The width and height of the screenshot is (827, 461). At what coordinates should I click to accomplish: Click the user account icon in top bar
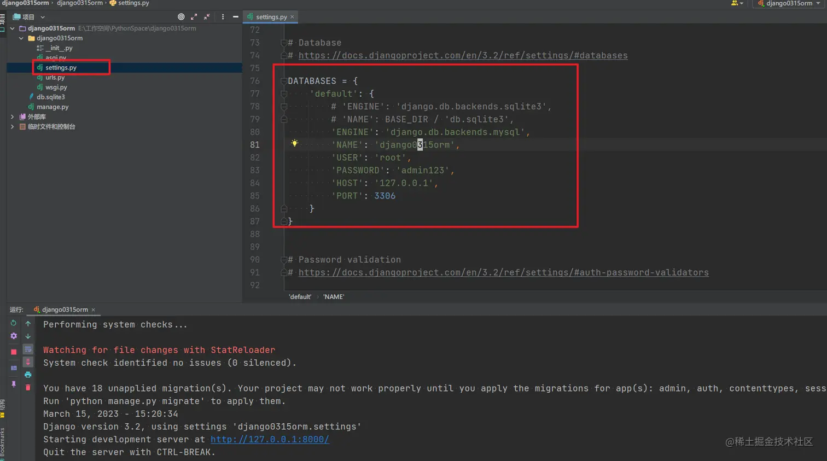(735, 3)
